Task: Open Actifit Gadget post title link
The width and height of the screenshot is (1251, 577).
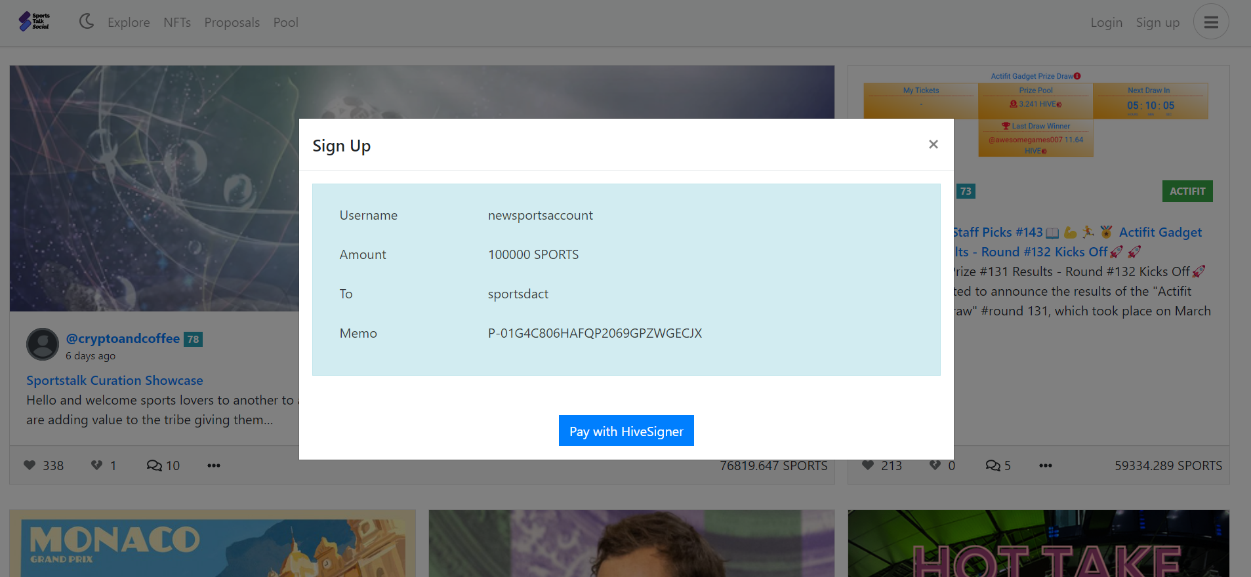Action: pos(1078,242)
